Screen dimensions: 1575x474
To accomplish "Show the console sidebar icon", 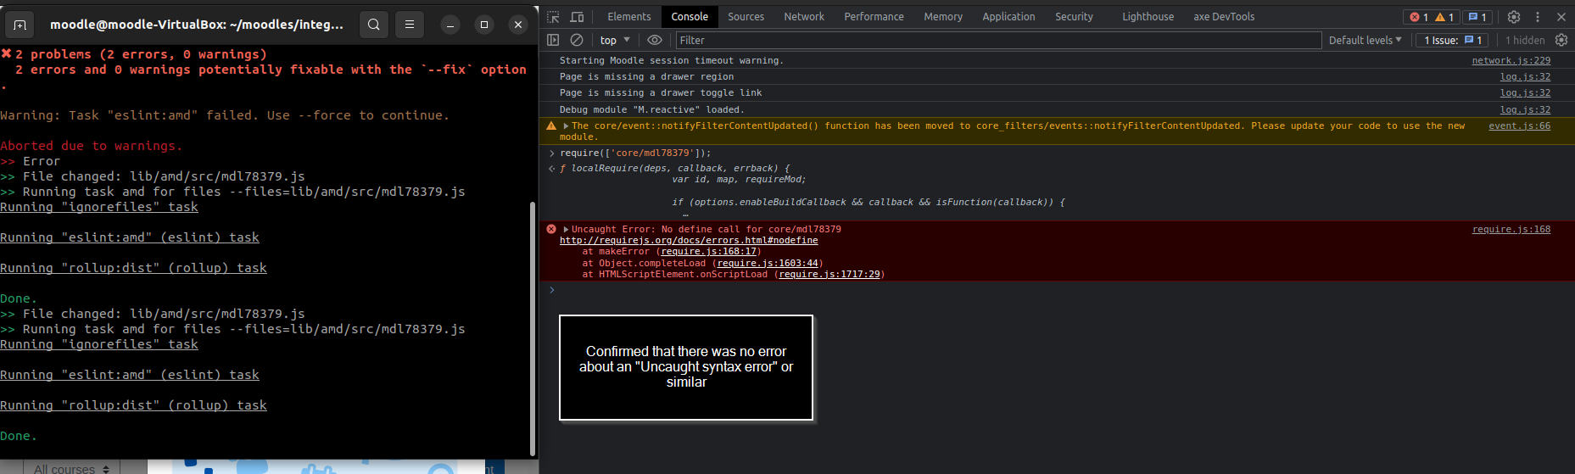I will pos(553,40).
